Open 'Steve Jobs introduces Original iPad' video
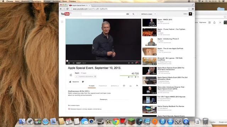 point(171,88)
